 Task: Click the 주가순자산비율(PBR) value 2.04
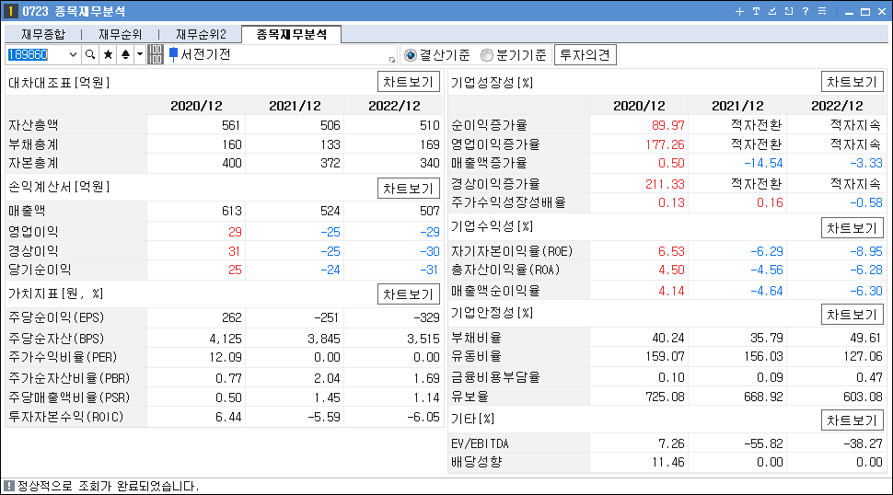tap(327, 378)
